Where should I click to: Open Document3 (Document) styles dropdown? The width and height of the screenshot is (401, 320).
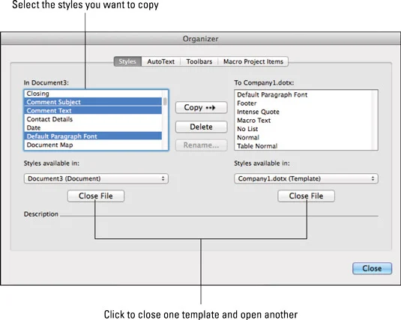coord(96,178)
